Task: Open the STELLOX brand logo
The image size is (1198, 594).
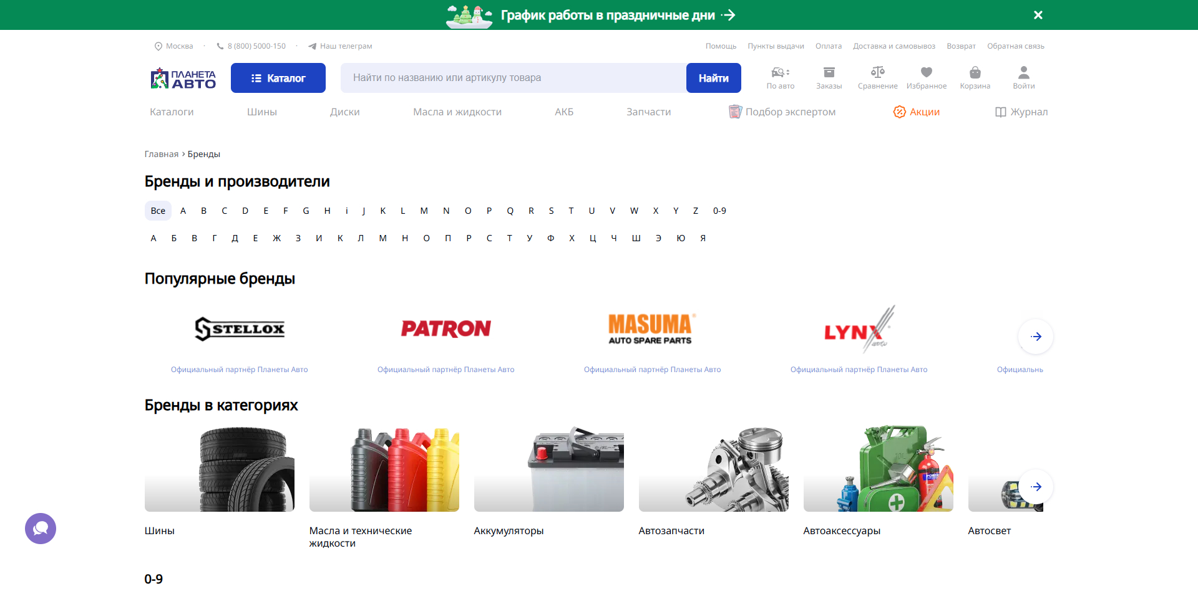Action: pyautogui.click(x=240, y=328)
